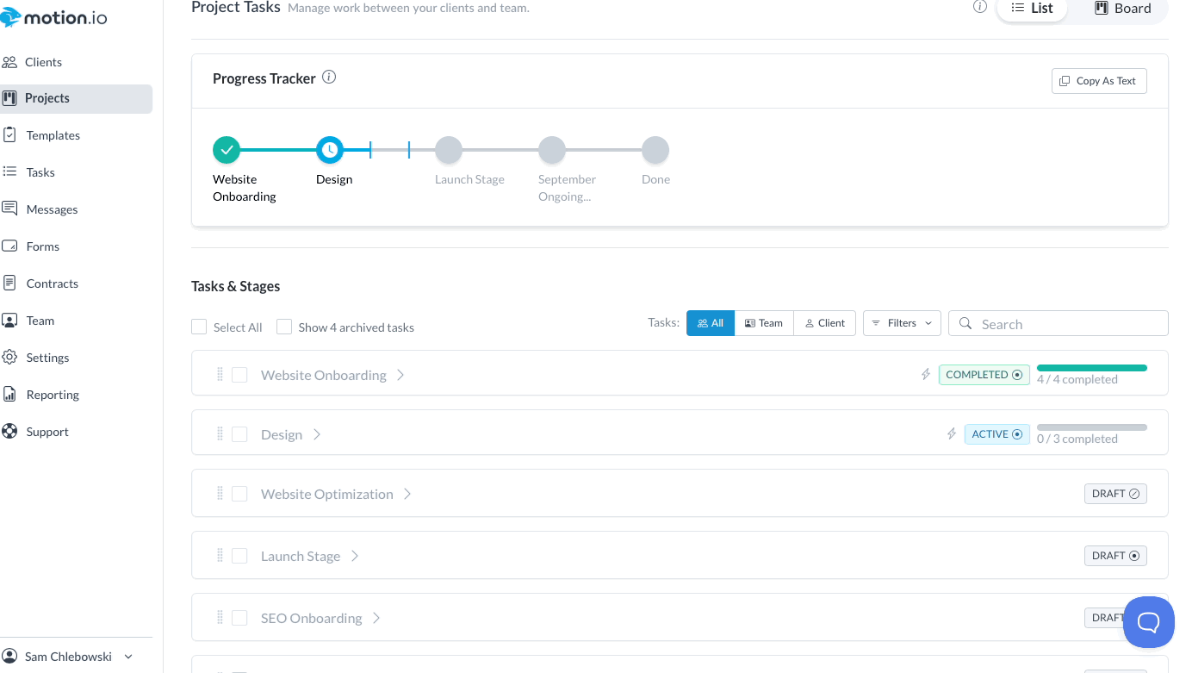This screenshot has height=673, width=1192.
Task: Click the Launch Stage tracker circle
Action: tap(449, 150)
